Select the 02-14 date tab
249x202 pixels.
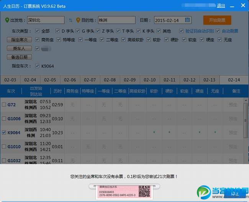(x=234, y=80)
